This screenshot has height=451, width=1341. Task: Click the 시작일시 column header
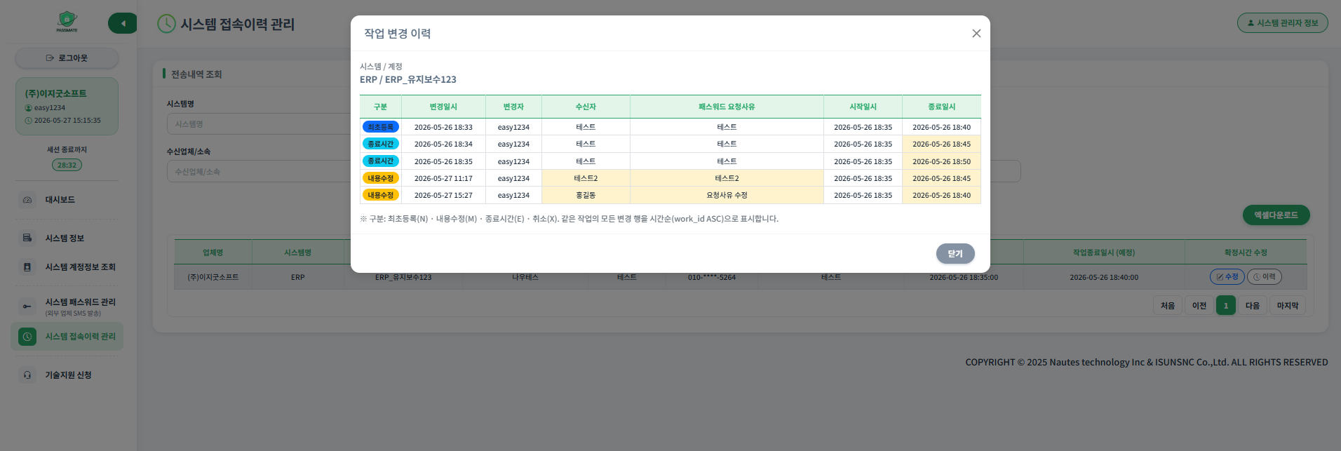(863, 107)
